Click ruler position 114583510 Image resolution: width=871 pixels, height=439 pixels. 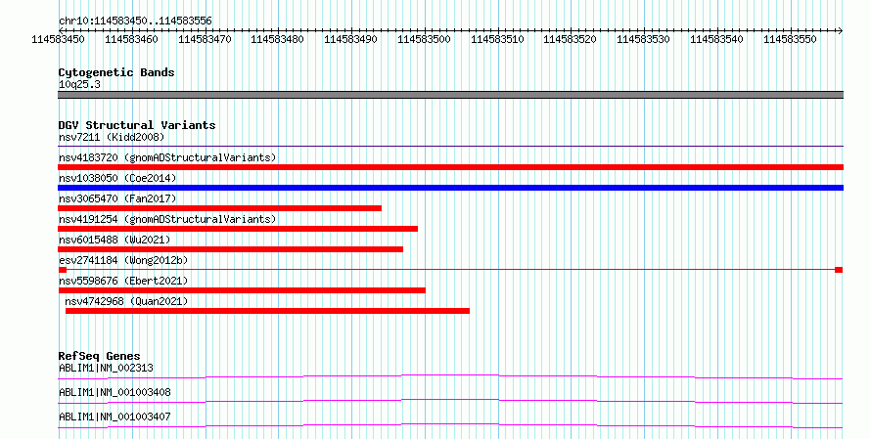pos(497,39)
